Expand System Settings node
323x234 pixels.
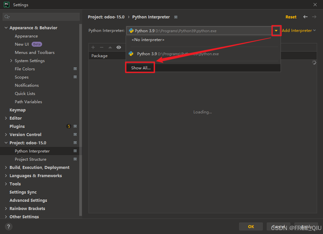[11, 60]
